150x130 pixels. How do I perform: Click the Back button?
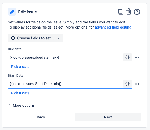click(x=41, y=117)
